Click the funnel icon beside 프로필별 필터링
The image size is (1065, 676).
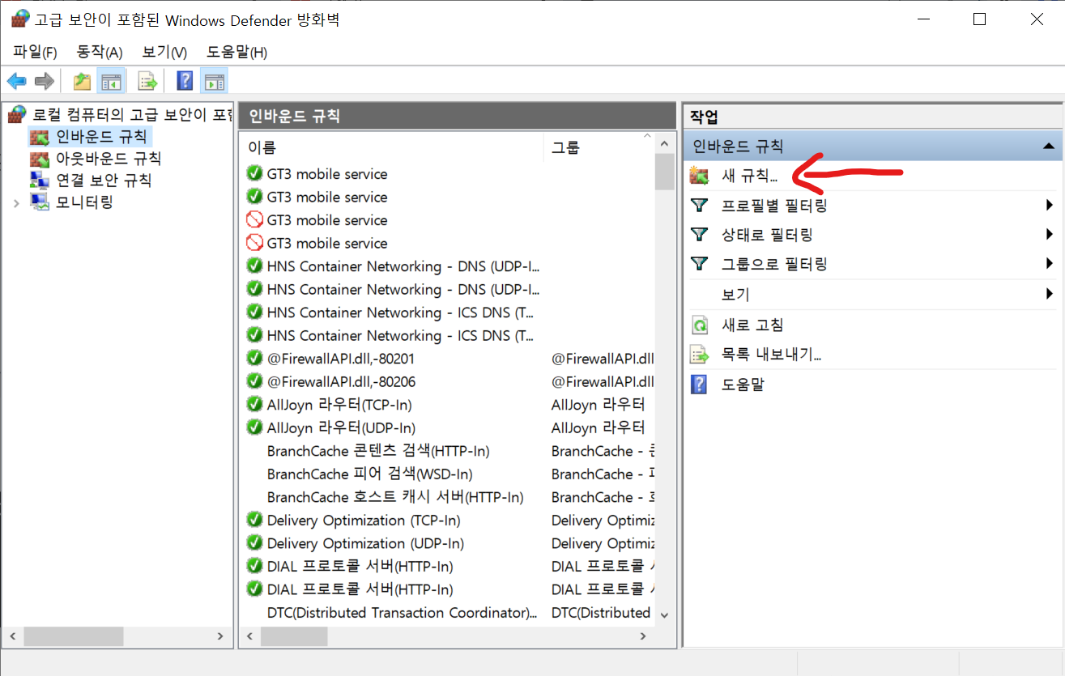[x=699, y=206]
